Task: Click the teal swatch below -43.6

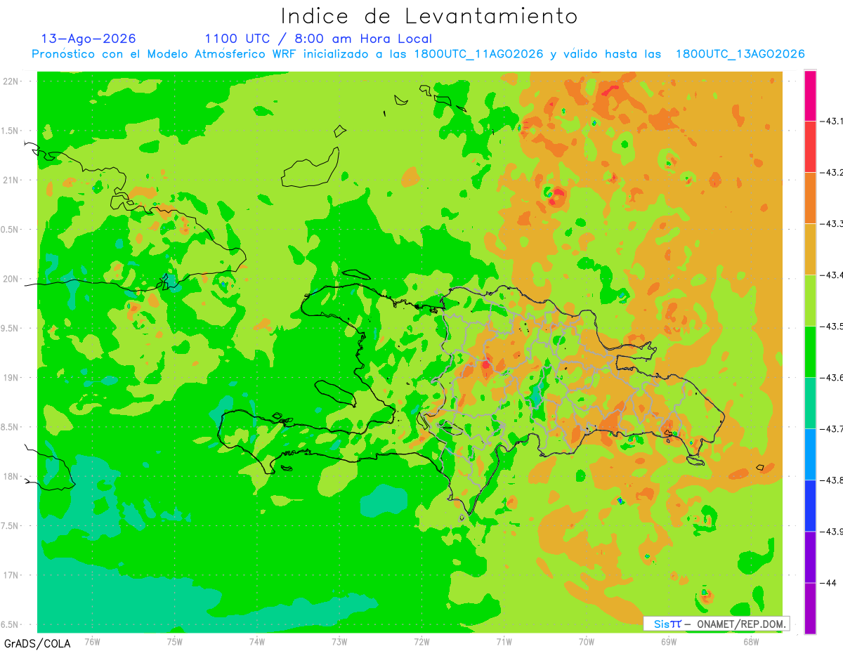Action: (x=810, y=402)
